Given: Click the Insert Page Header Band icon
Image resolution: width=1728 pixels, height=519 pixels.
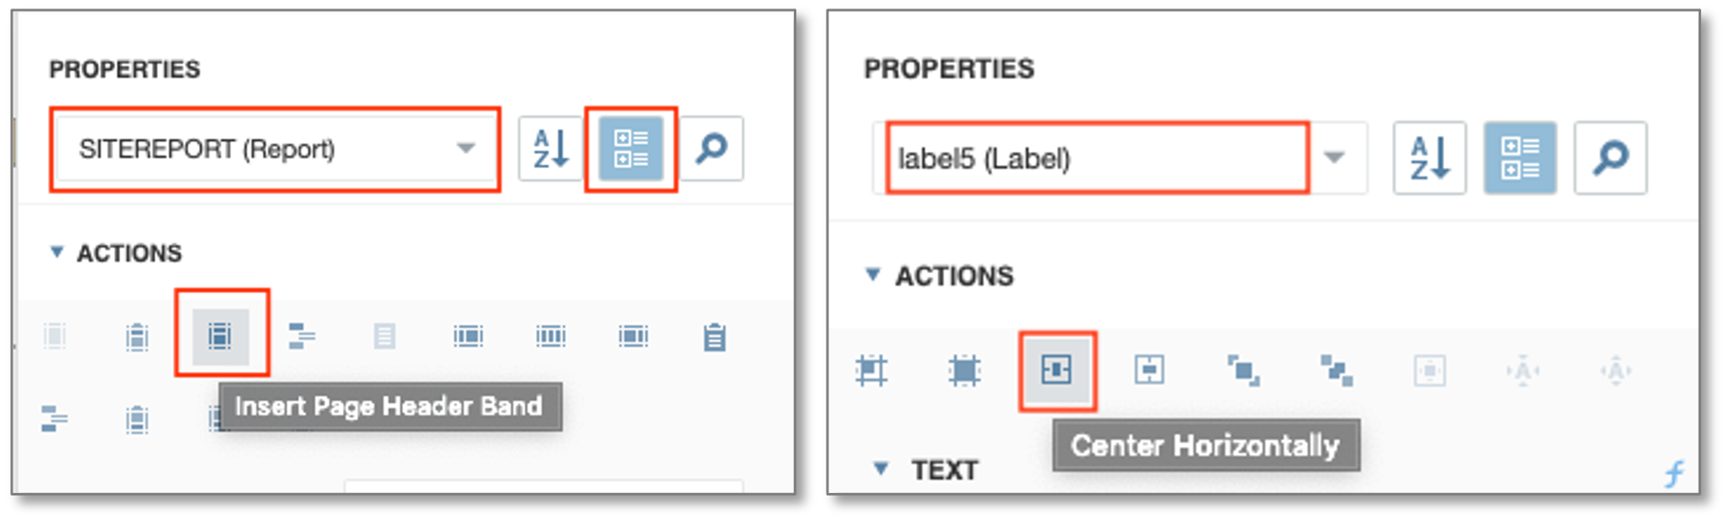Looking at the screenshot, I should pyautogui.click(x=220, y=336).
